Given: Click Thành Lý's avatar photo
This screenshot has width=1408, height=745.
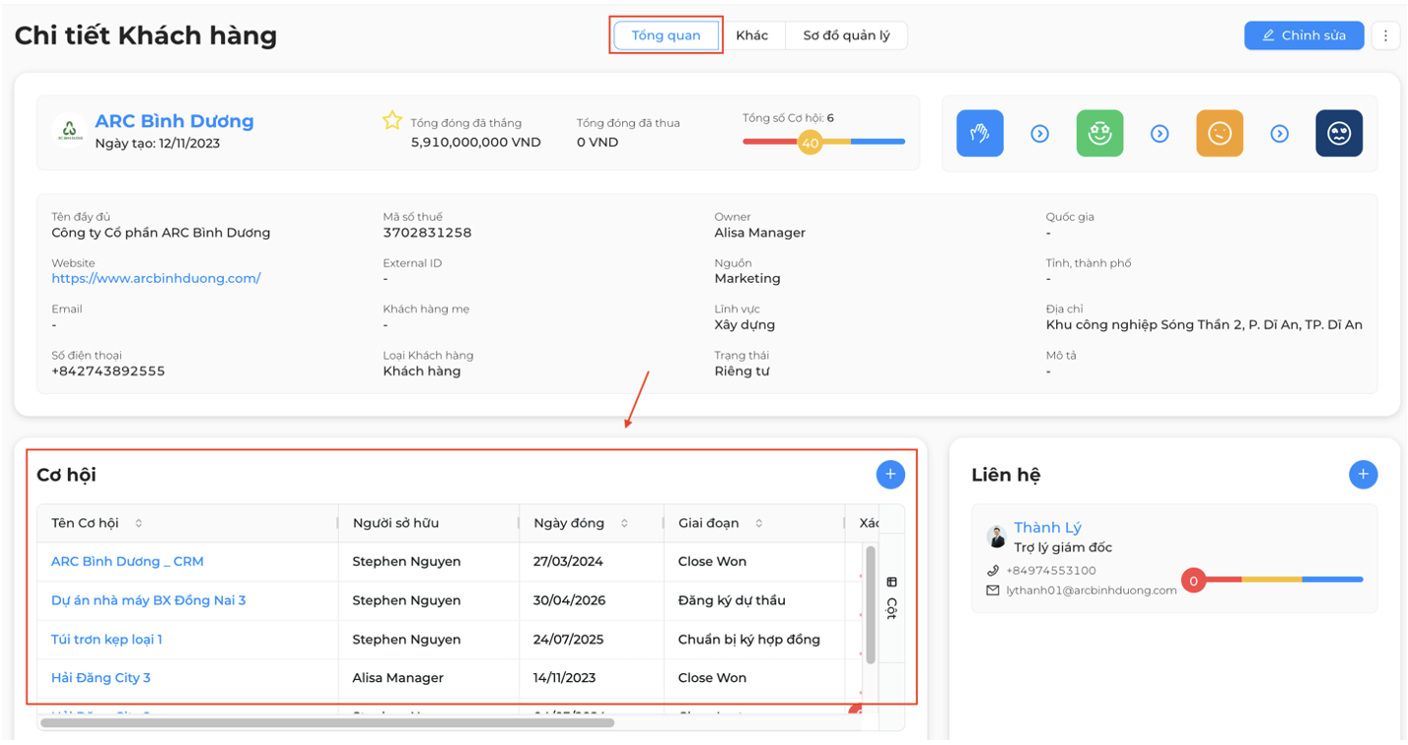Looking at the screenshot, I should (997, 537).
